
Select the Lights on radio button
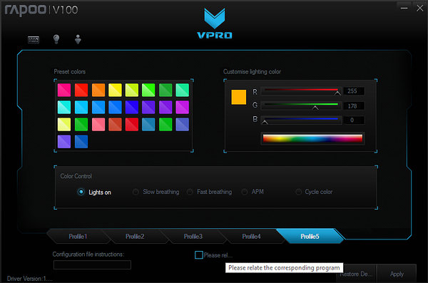(81, 192)
